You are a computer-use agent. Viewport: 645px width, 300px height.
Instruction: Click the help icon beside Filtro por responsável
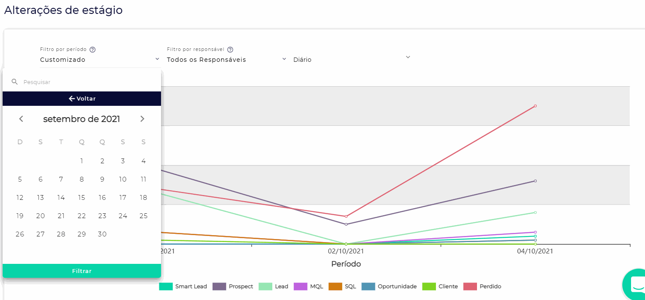pyautogui.click(x=230, y=50)
